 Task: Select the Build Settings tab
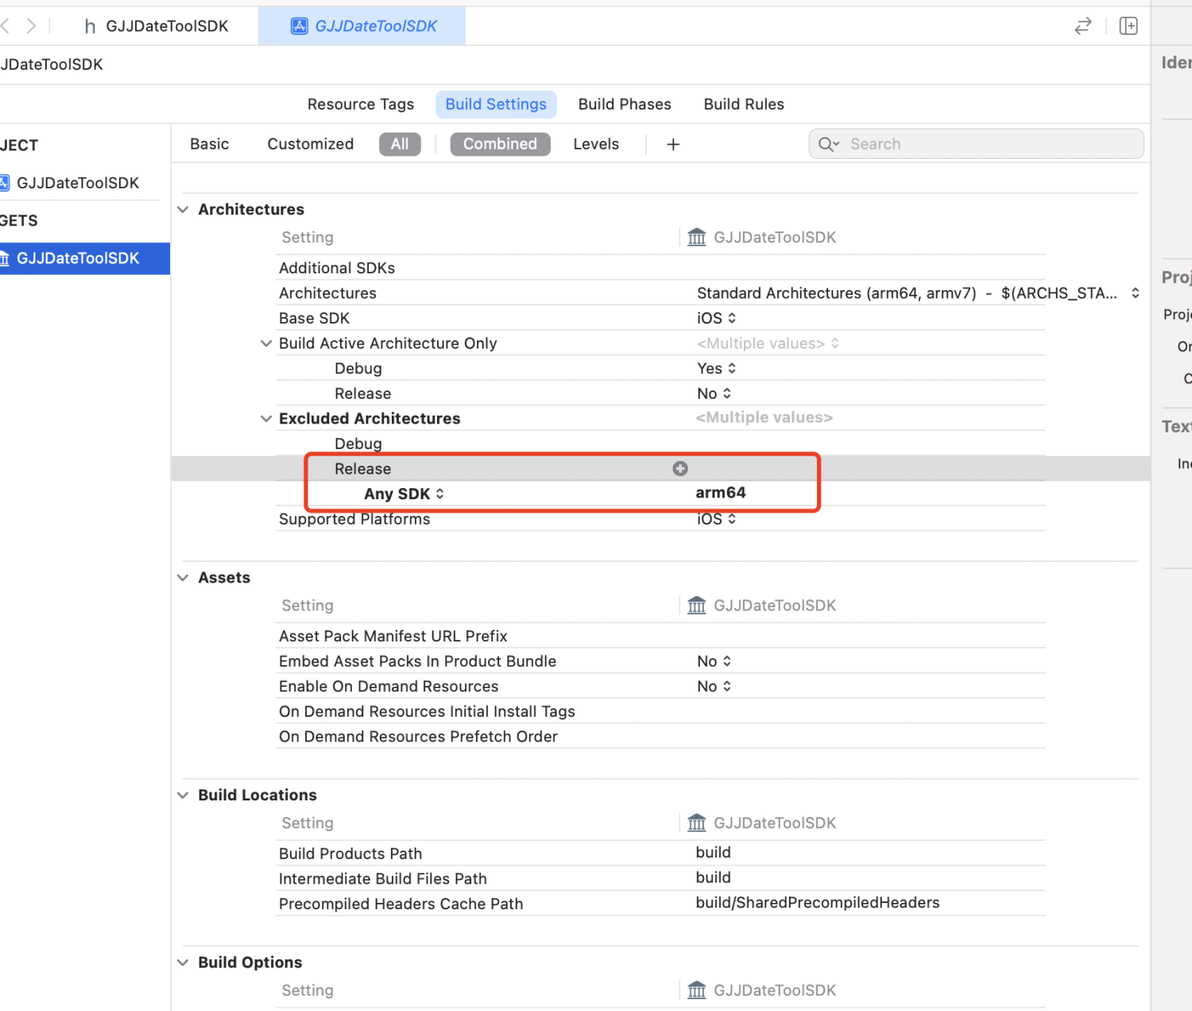pyautogui.click(x=496, y=104)
